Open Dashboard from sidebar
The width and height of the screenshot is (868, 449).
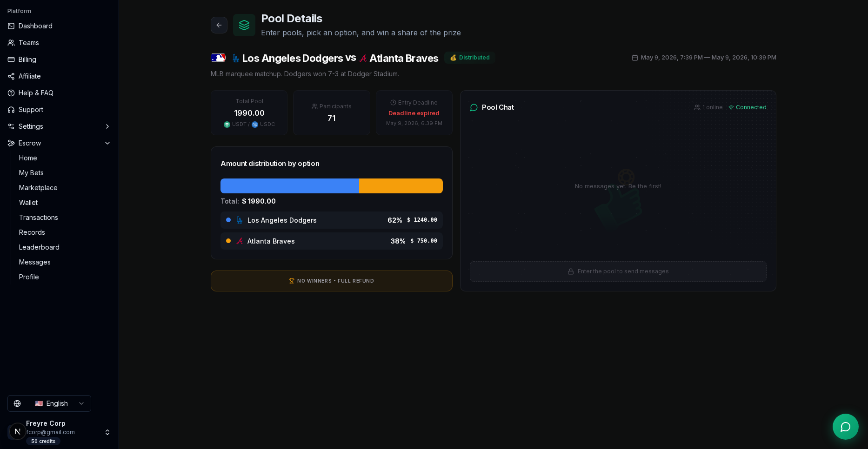[60, 26]
